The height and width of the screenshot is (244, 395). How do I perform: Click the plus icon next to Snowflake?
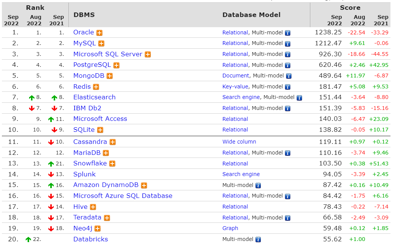tap(112, 164)
